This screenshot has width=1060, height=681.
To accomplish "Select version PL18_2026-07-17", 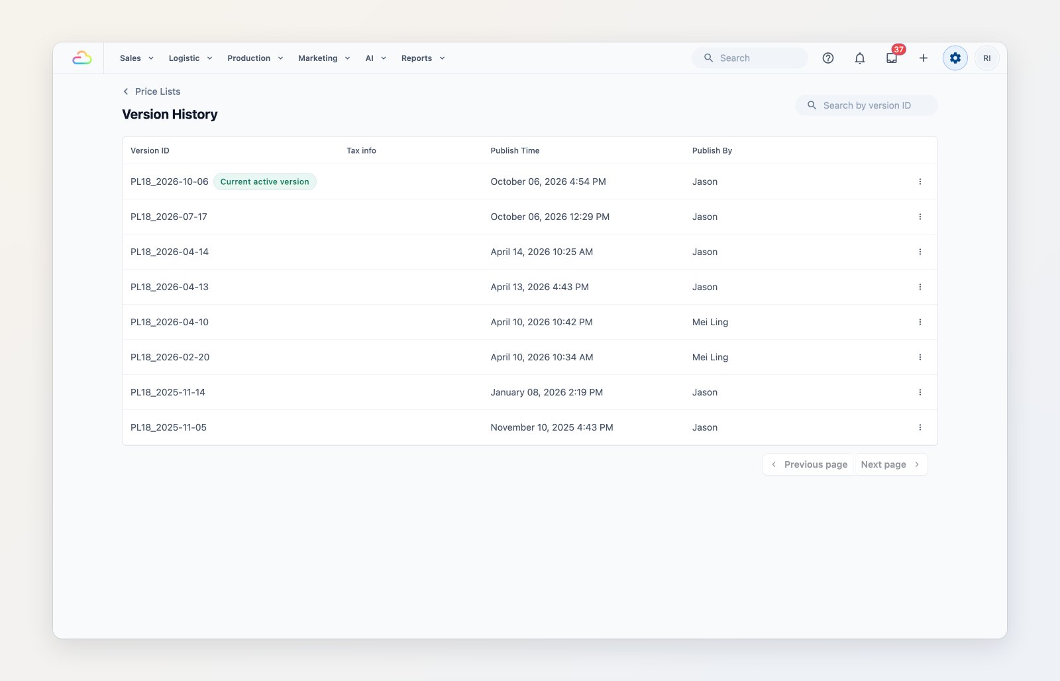I will (169, 217).
